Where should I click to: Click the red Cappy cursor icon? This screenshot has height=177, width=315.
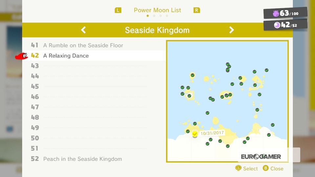pos(22,56)
